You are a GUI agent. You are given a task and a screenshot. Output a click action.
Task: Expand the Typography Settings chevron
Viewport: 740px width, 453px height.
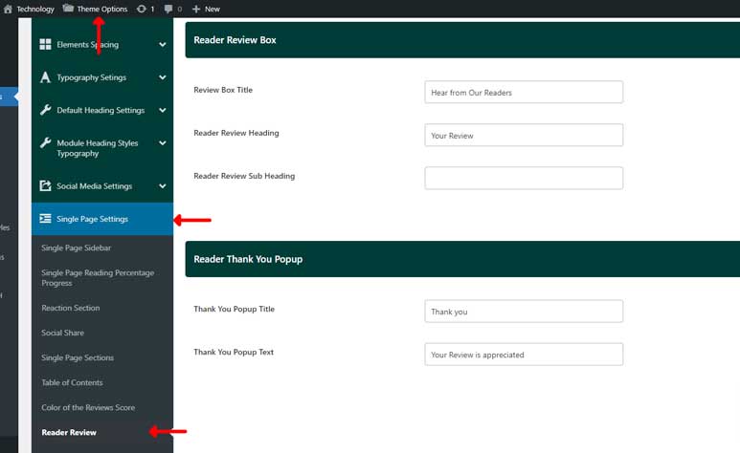click(x=163, y=77)
